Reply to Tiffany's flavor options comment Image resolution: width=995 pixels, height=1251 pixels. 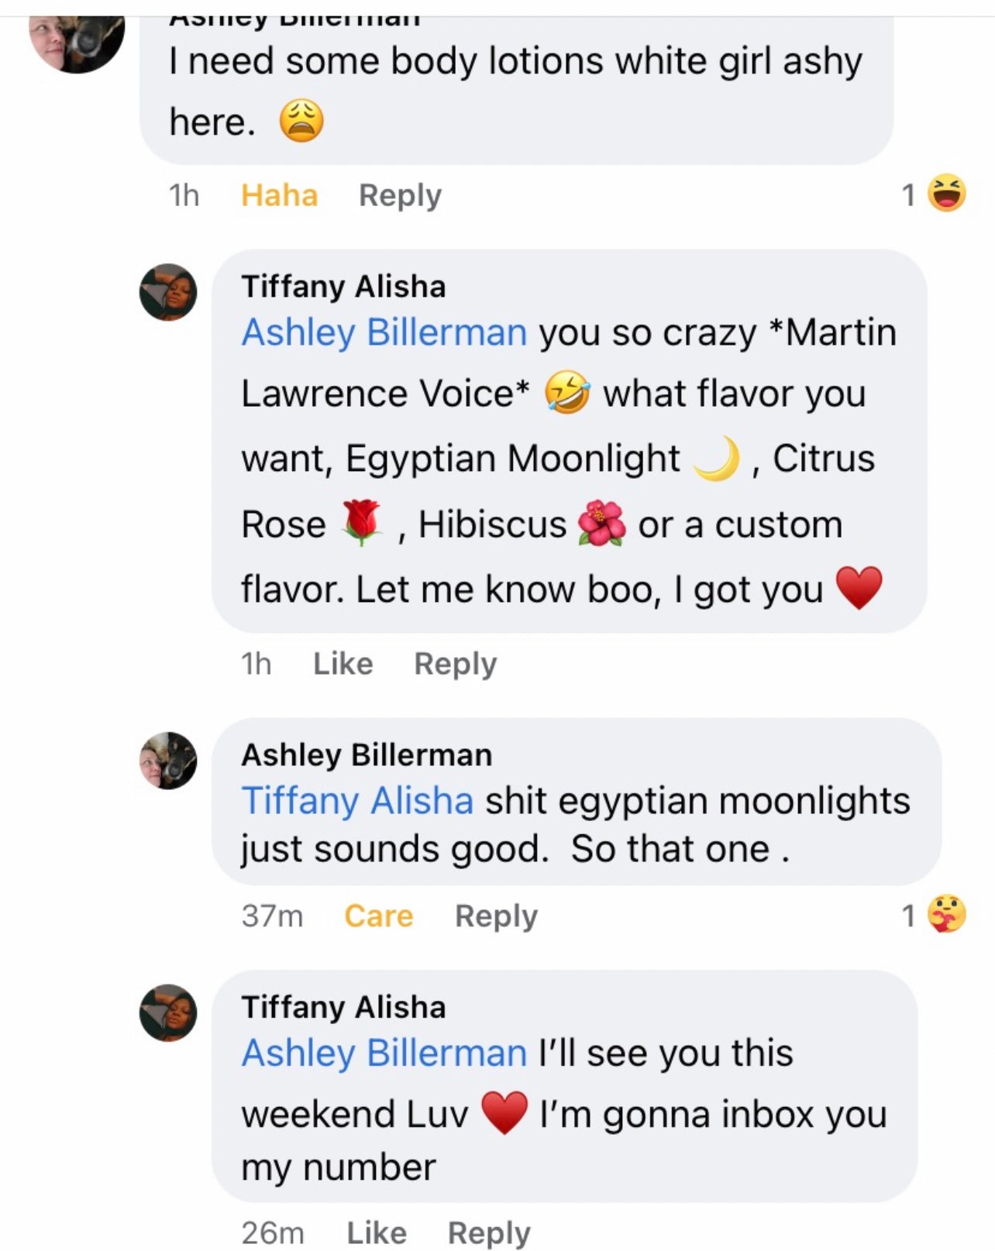coord(455,664)
